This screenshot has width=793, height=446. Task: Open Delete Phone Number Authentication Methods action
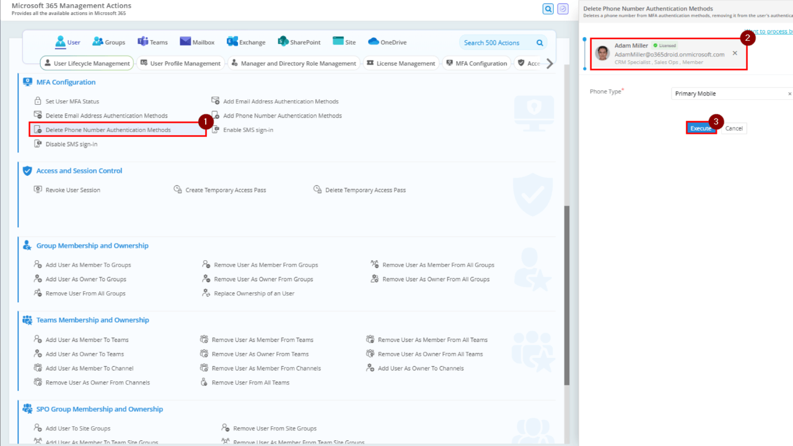point(103,130)
